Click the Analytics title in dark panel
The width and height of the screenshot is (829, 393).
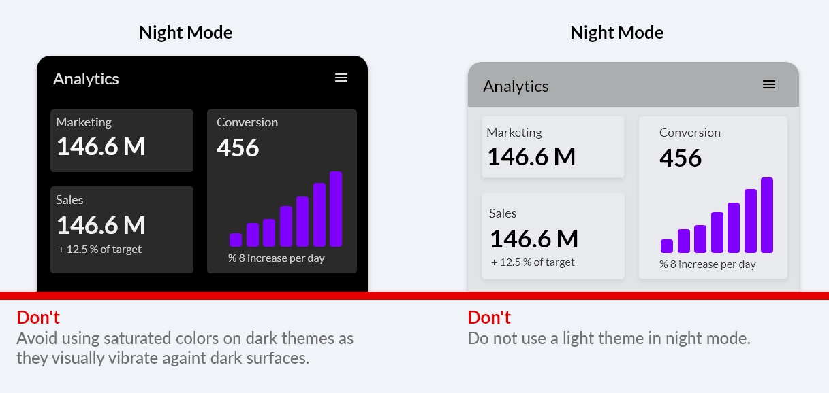(x=86, y=79)
